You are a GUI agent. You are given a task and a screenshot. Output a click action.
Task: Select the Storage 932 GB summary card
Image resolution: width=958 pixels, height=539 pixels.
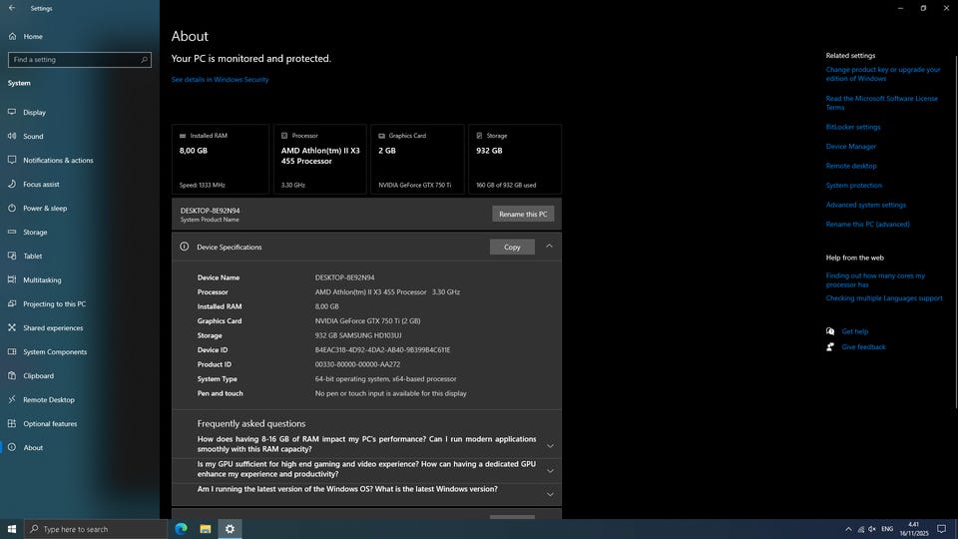click(515, 159)
